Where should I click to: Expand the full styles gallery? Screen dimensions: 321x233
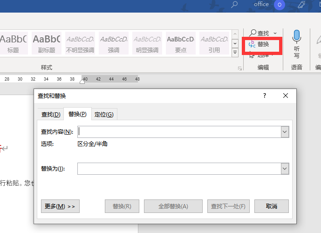coord(235,52)
